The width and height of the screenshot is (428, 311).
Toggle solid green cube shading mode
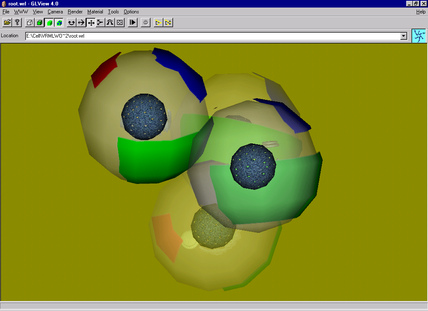(50, 23)
